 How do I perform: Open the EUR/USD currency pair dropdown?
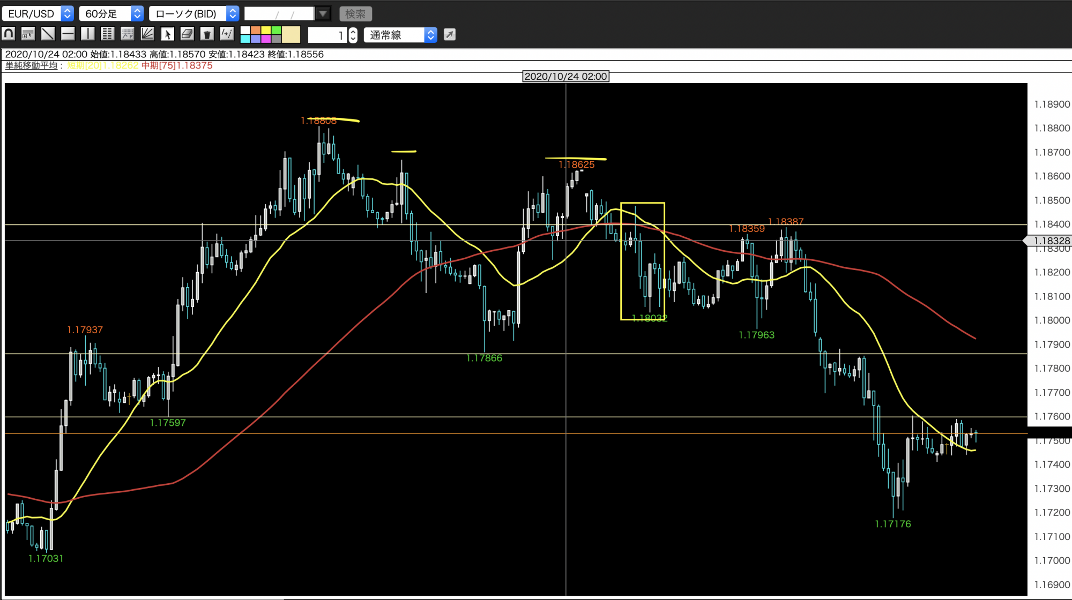[38, 13]
